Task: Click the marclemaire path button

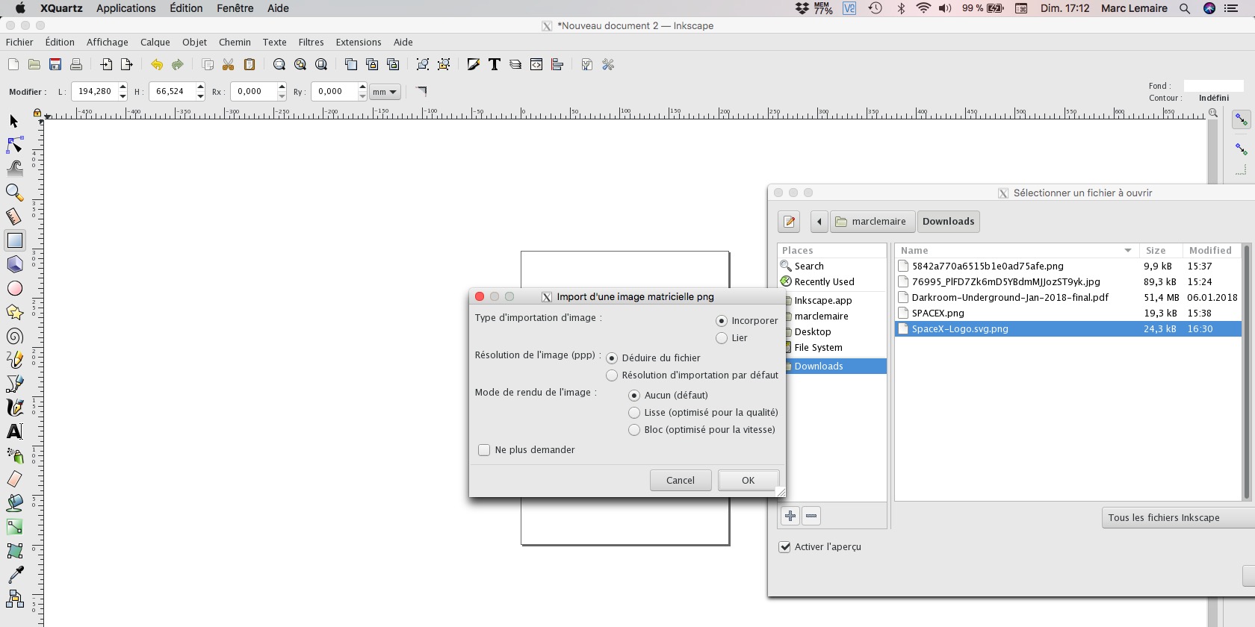Action: tap(873, 222)
